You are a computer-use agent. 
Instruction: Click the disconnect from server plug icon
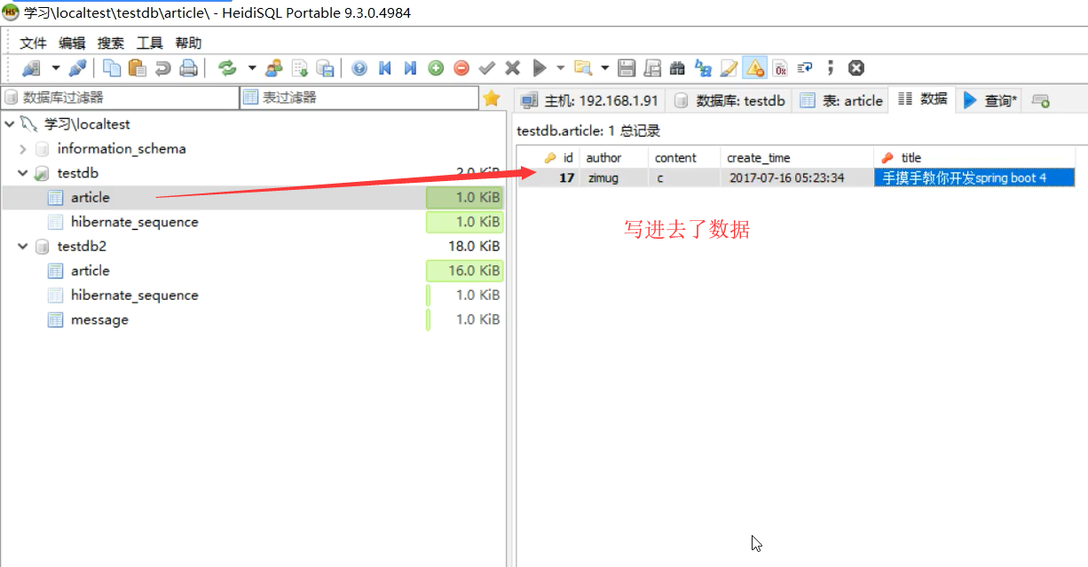(x=78, y=68)
